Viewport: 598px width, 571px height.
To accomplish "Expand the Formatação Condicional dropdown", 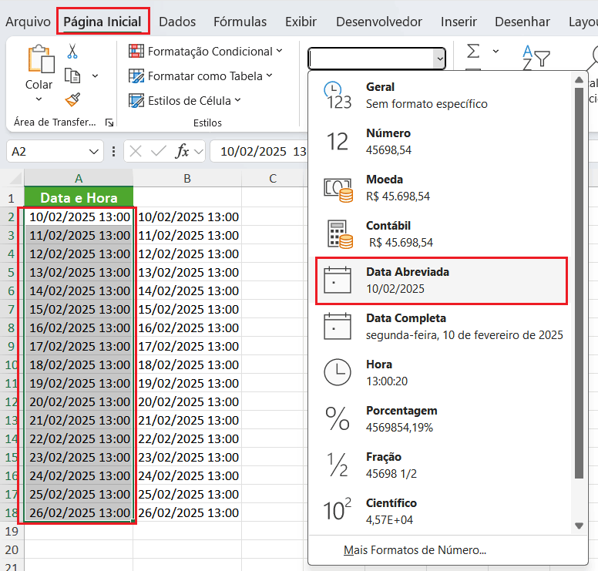I will (205, 52).
